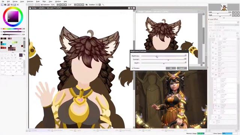The image size is (240, 135).
Task: Rotate the view counter-clockwise in the toolbar
Action: pyautogui.click(x=78, y=4)
